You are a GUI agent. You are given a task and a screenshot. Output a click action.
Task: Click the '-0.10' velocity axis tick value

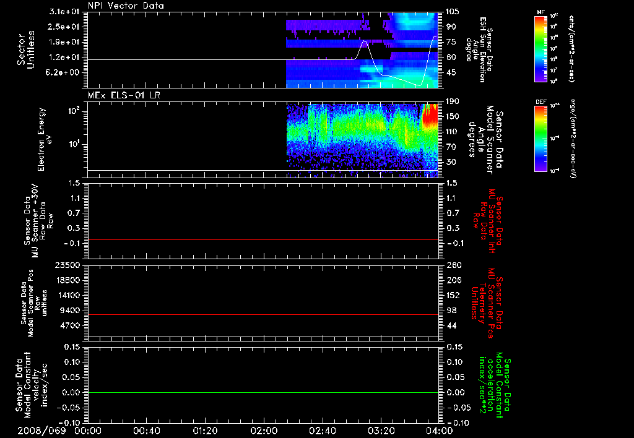69,423
